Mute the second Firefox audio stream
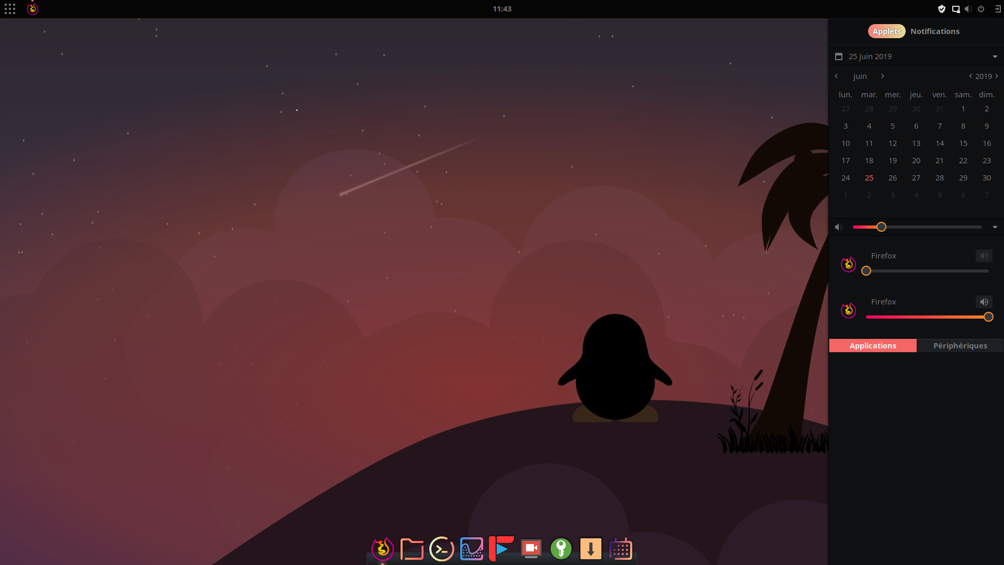 tap(984, 302)
